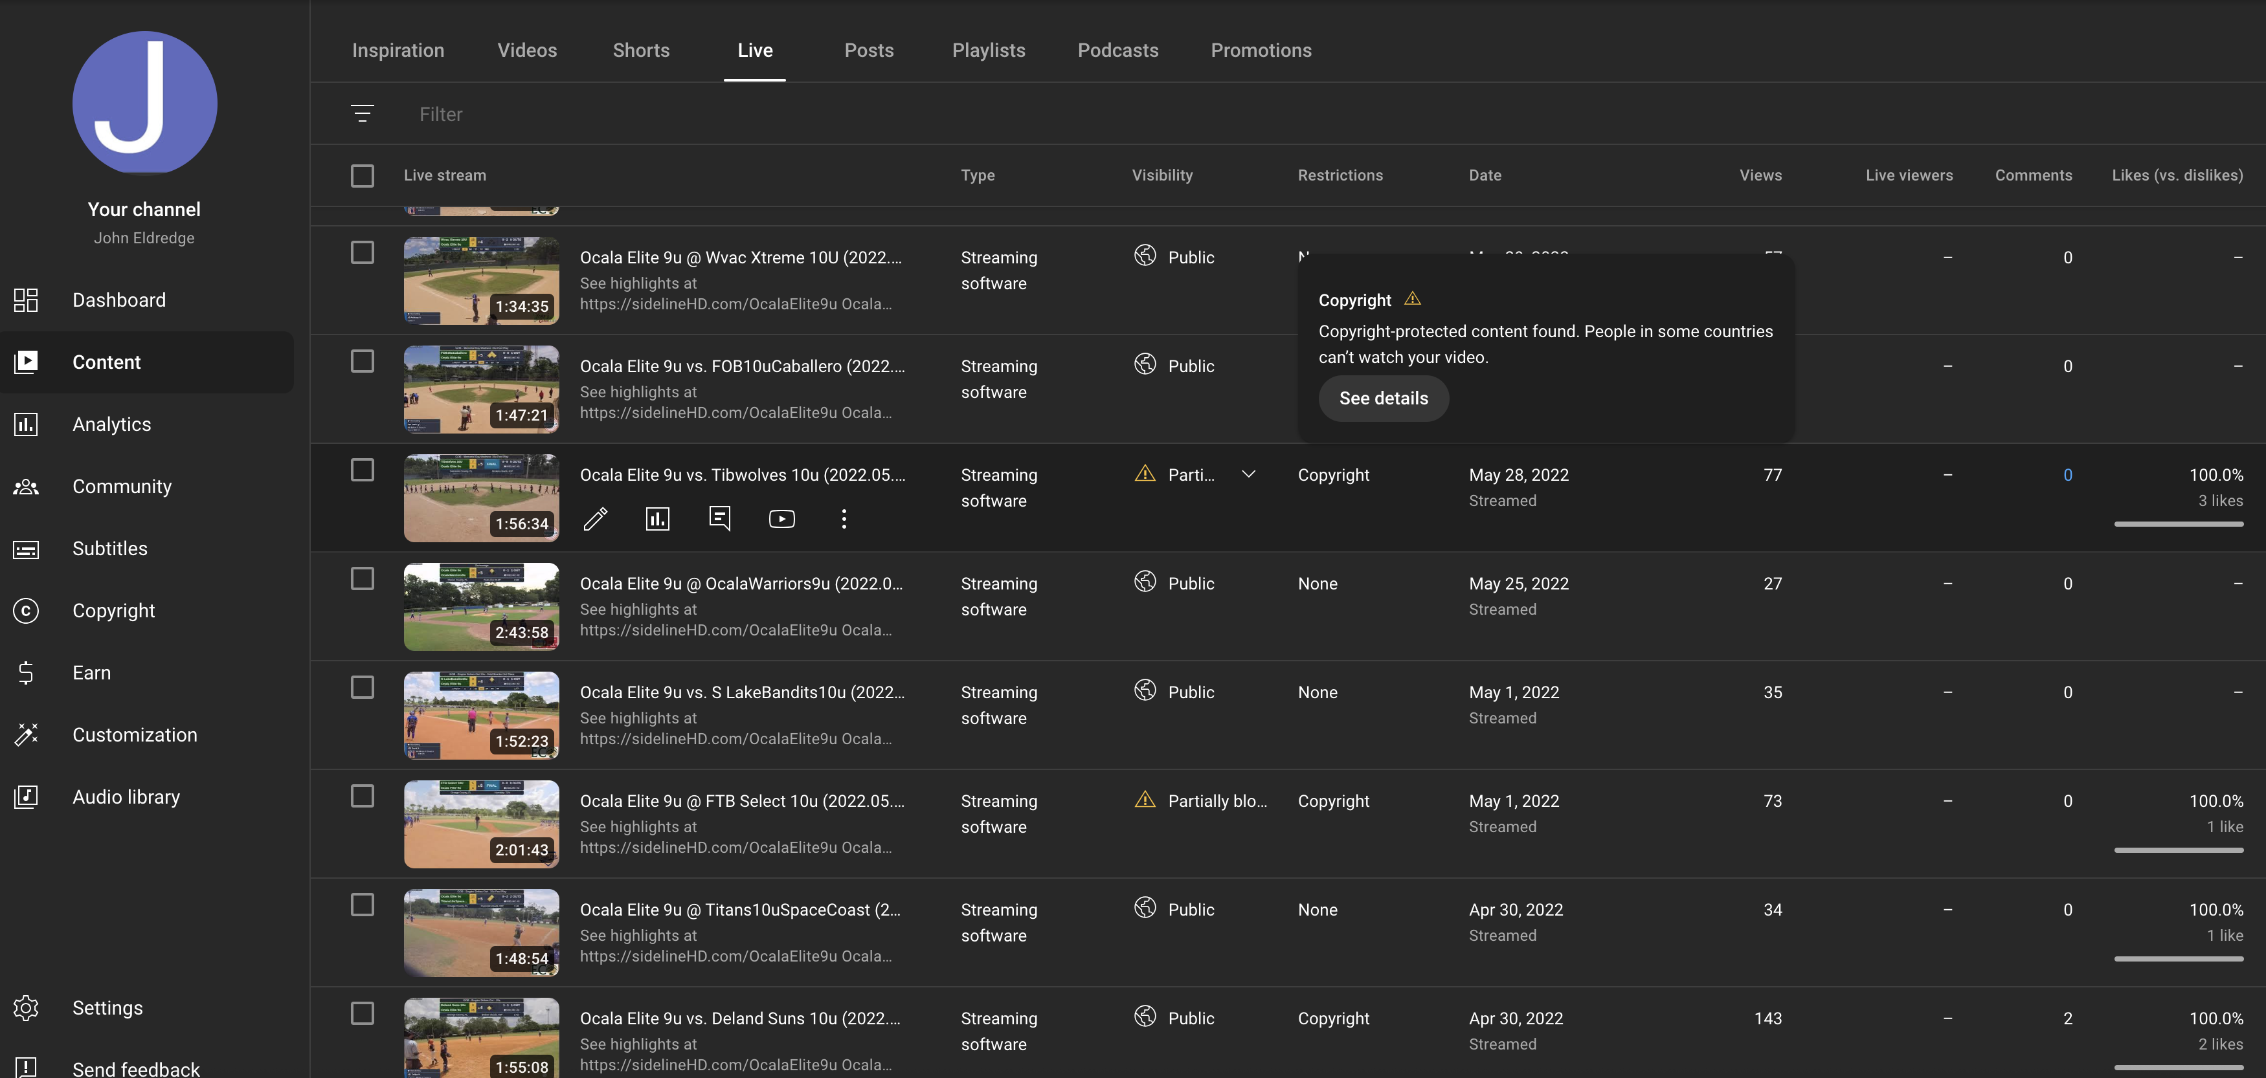View Tibwolves stream on YouTube icon
2266x1078 pixels.
782,519
